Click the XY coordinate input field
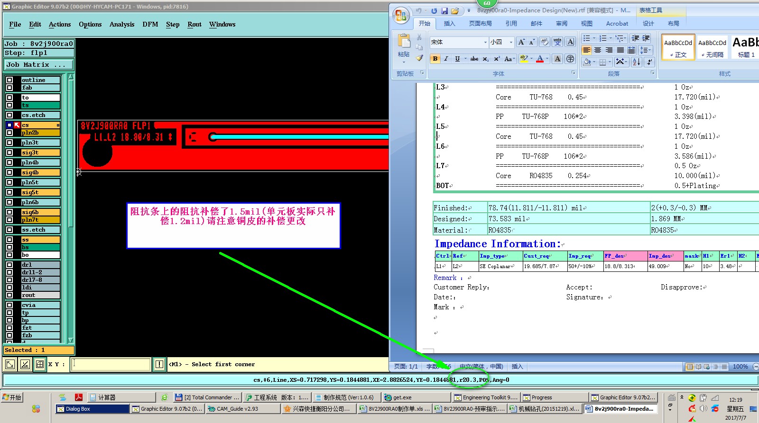 [x=111, y=364]
